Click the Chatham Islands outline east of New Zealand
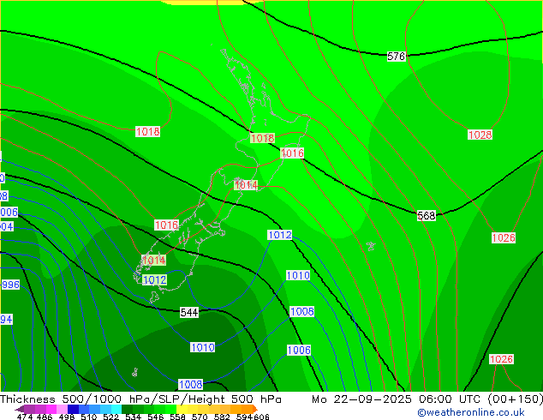 click(371, 246)
